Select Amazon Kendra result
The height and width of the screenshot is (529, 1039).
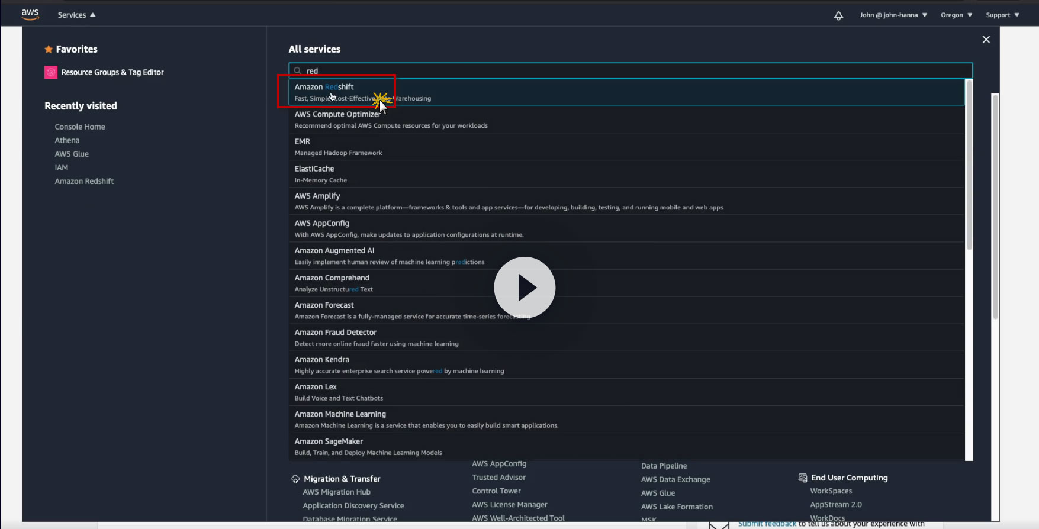point(626,365)
